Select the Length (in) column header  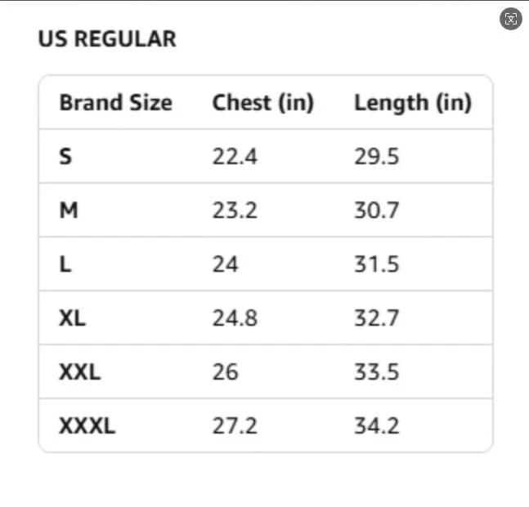[x=413, y=103]
